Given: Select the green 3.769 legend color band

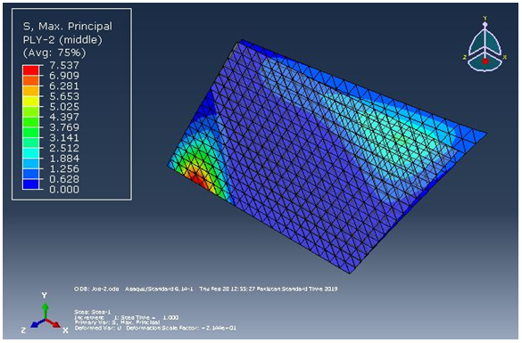Looking at the screenshot, I should (30, 133).
